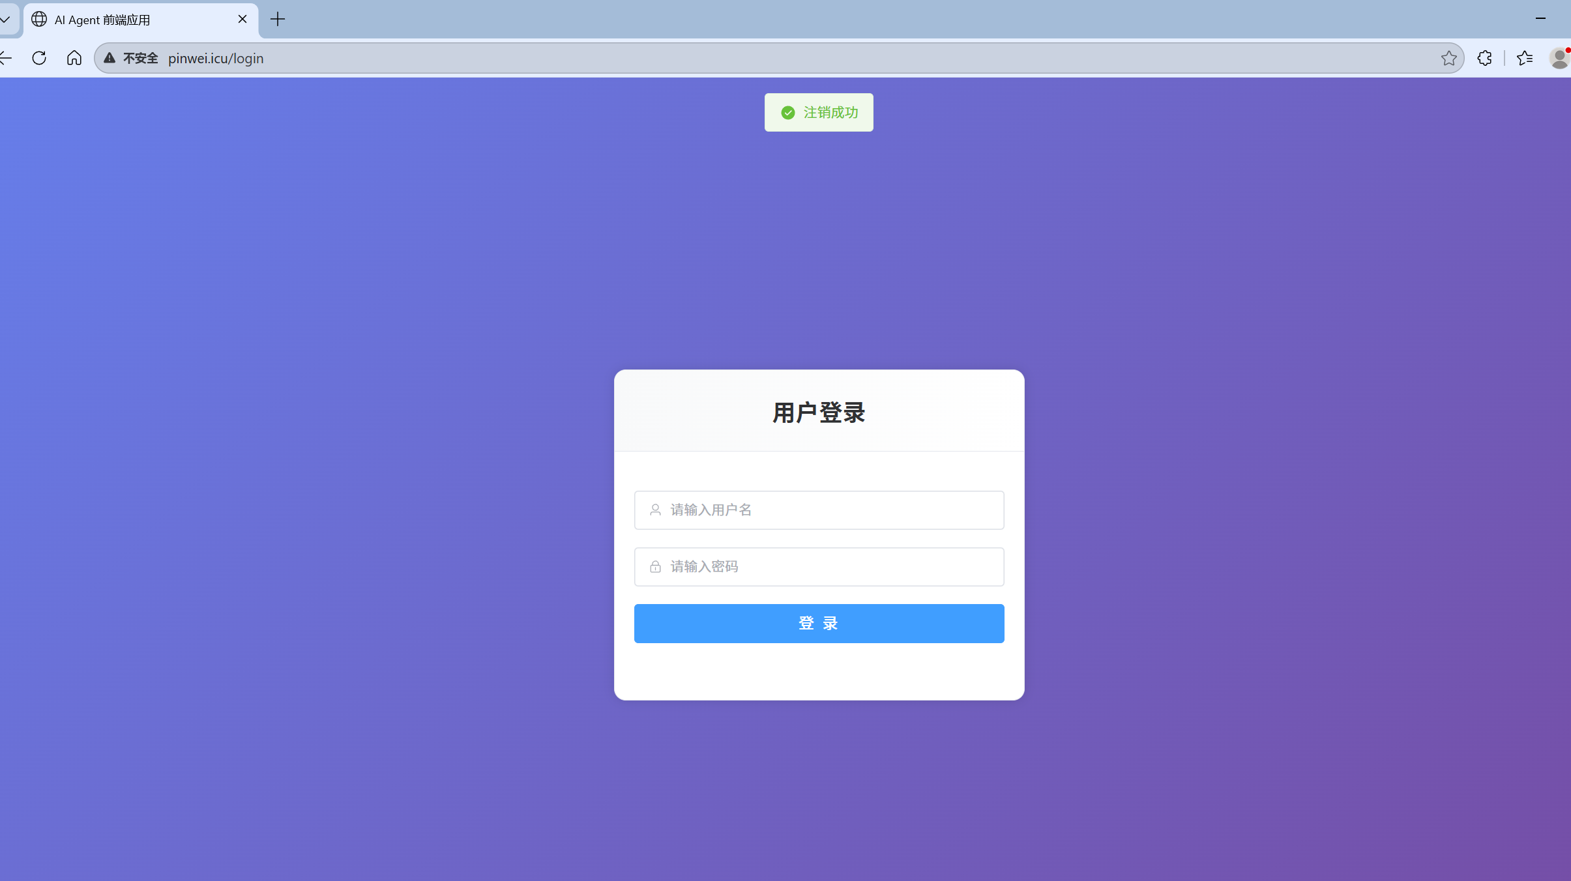
Task: Click the lock icon in password field
Action: (655, 567)
